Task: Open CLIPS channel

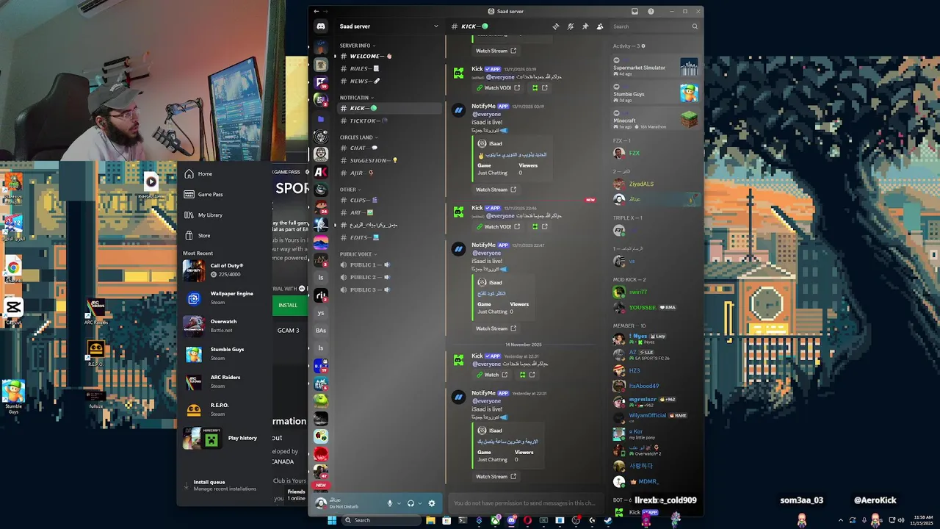Action: pyautogui.click(x=389, y=200)
